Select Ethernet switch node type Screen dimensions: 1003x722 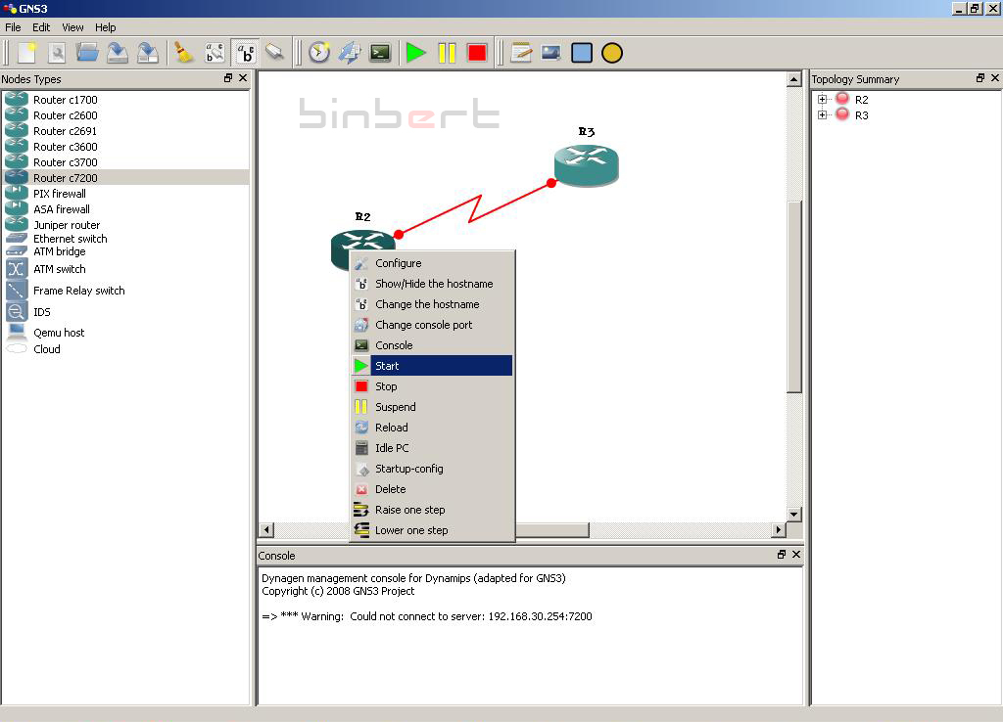click(125, 239)
